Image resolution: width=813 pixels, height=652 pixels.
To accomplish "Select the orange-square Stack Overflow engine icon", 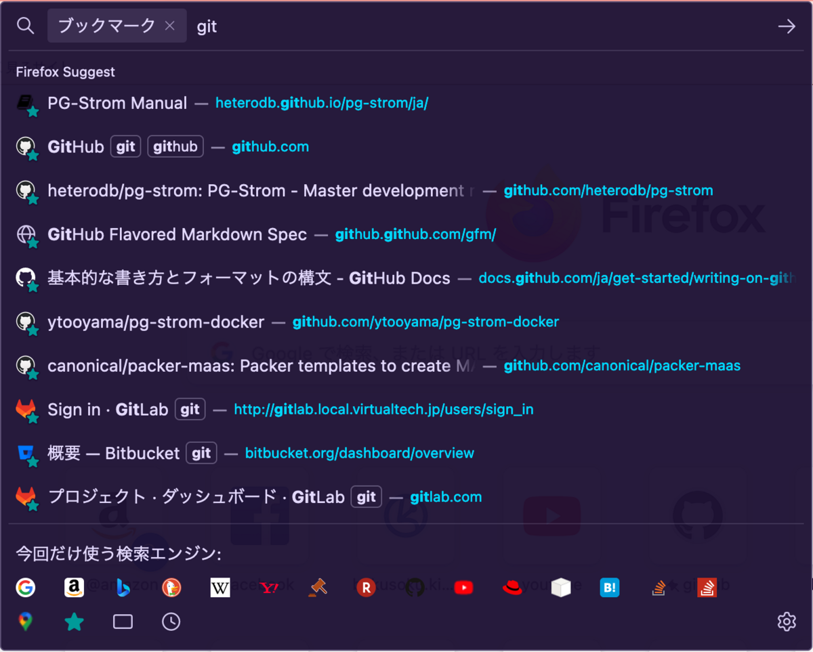I will click(x=707, y=587).
